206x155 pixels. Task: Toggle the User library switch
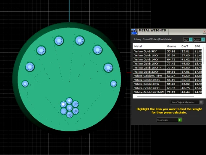pyautogui.click(x=203, y=40)
